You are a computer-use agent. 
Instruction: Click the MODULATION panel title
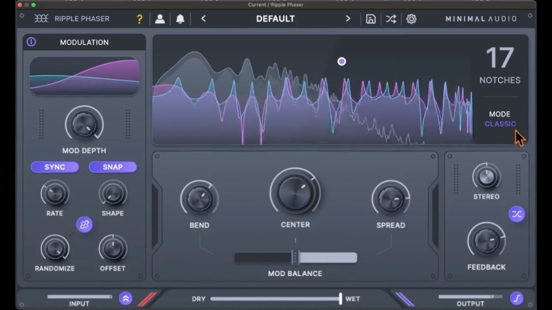pos(84,42)
